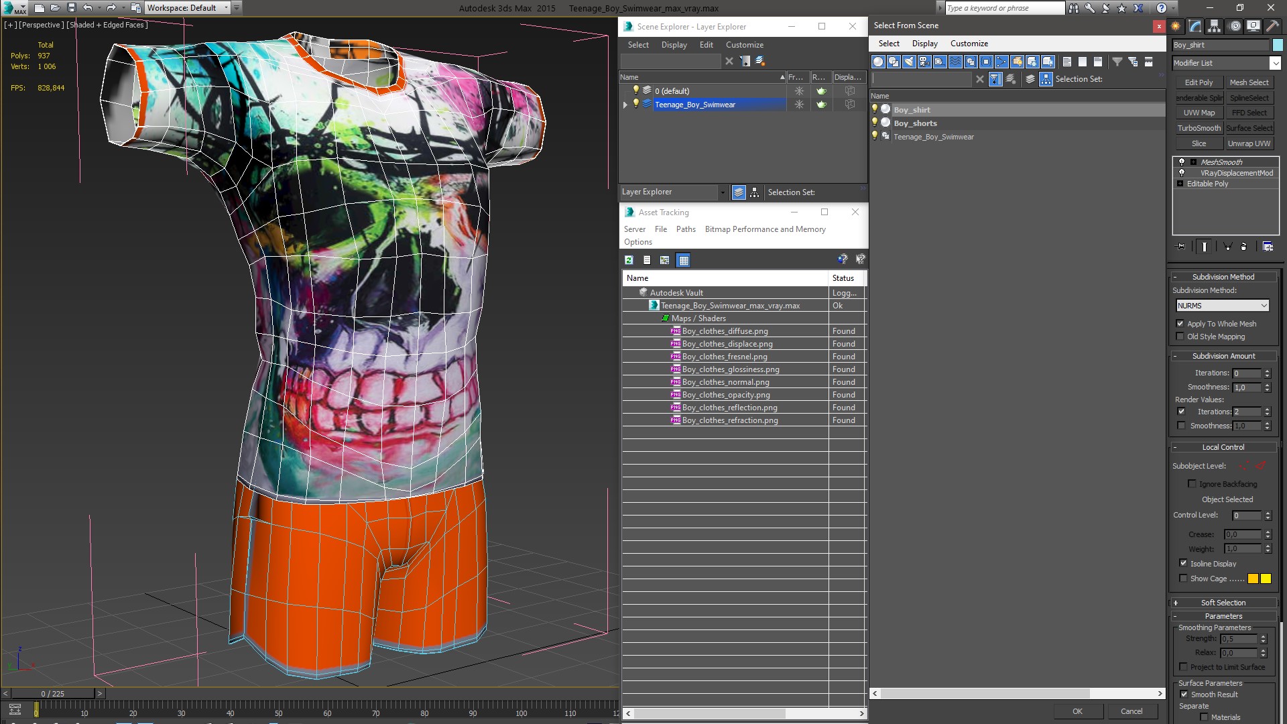Toggle Show Cage checkbox
The image size is (1287, 724).
[1183, 579]
